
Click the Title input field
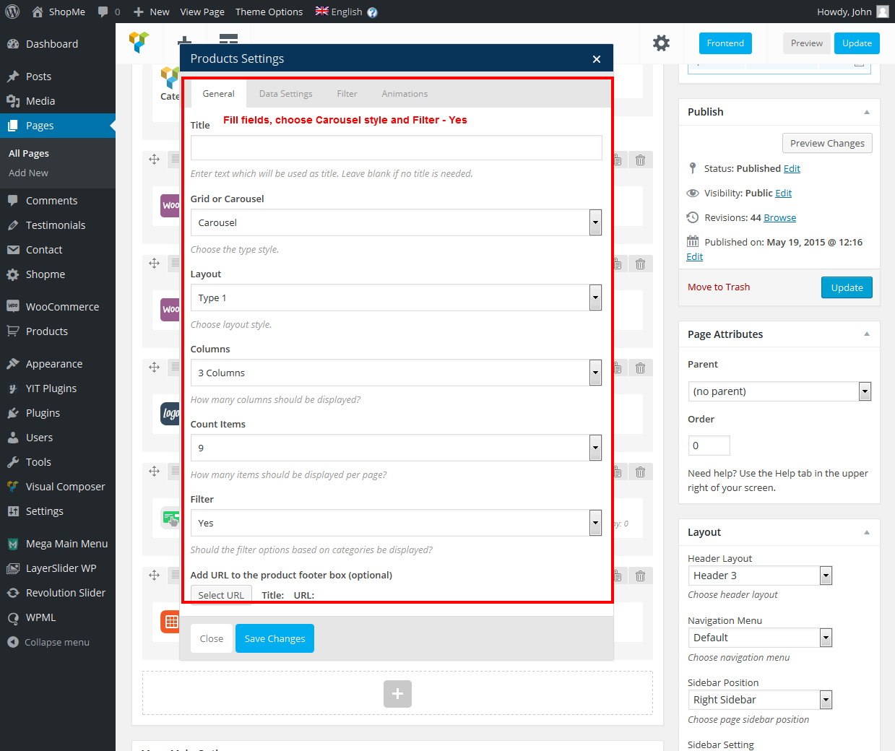396,147
